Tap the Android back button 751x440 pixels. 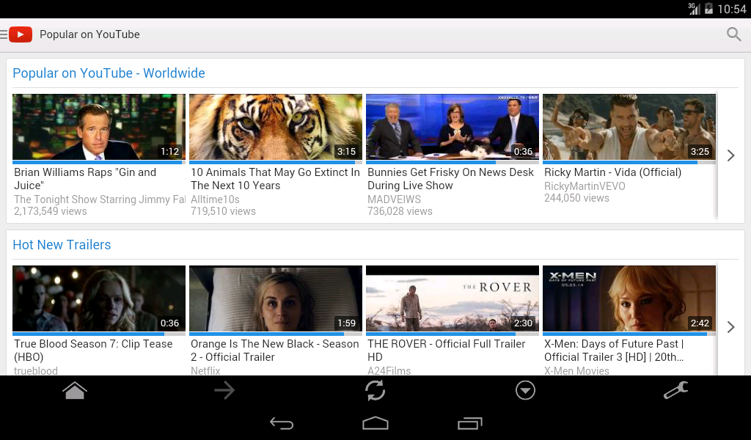pyautogui.click(x=282, y=423)
